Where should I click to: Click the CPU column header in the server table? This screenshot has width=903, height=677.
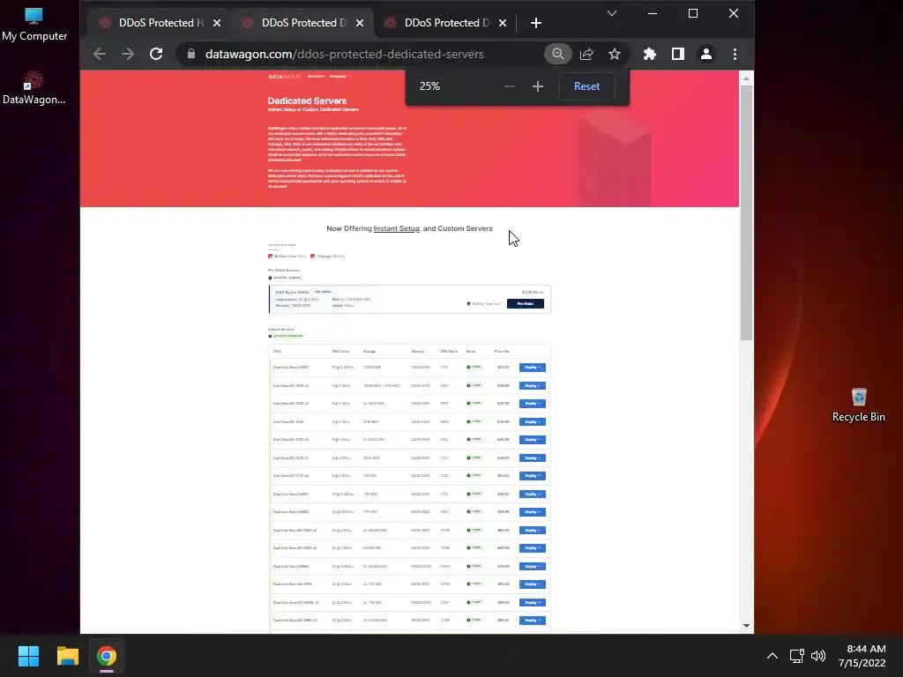[x=277, y=351]
